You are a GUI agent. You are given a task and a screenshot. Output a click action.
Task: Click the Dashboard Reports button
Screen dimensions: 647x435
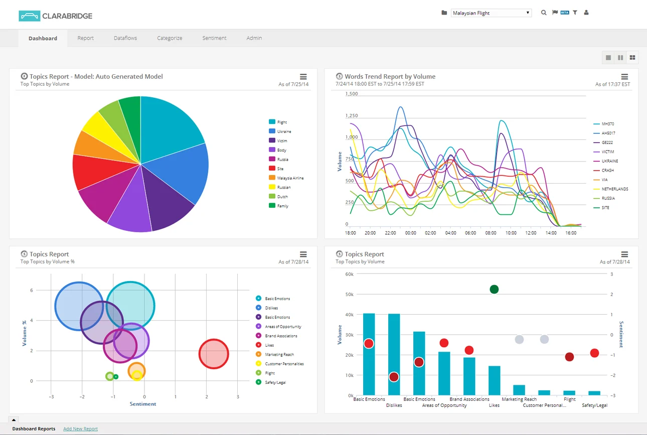(x=33, y=428)
